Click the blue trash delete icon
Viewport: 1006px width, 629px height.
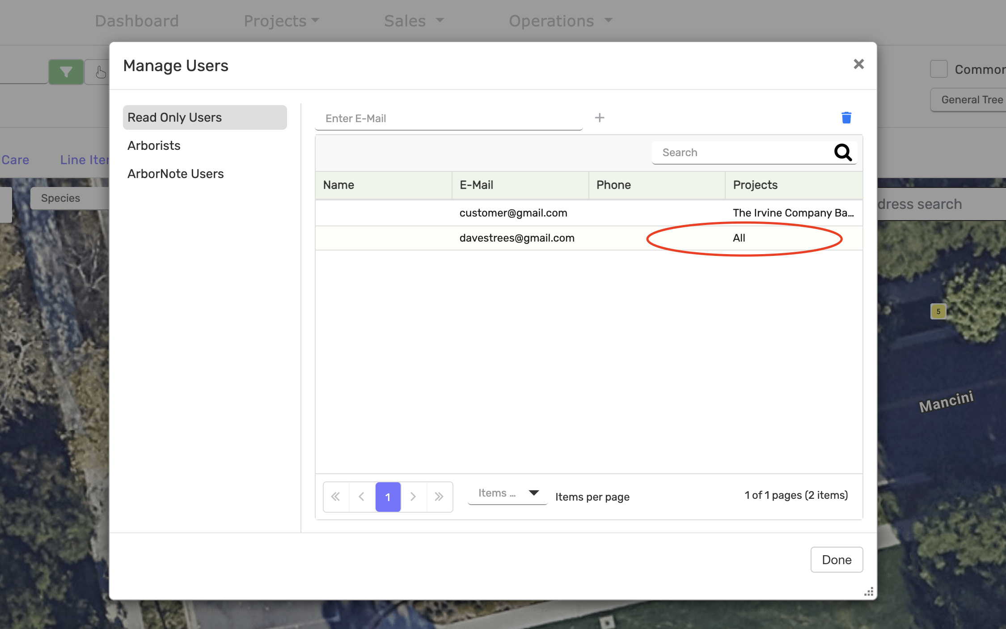pyautogui.click(x=846, y=118)
